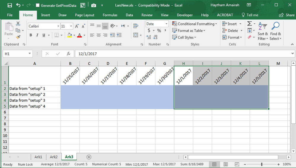Toggle the Generate GetPivotData checkbox
Screen dimensions: 296x168
(x=38, y=5)
